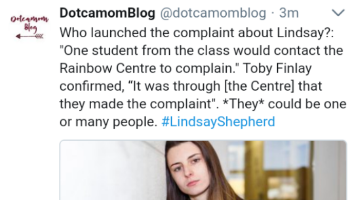Screen dimensions: 356x200
Task: Click the name 'Toby Finlay' in tweet
Action: tap(277, 68)
